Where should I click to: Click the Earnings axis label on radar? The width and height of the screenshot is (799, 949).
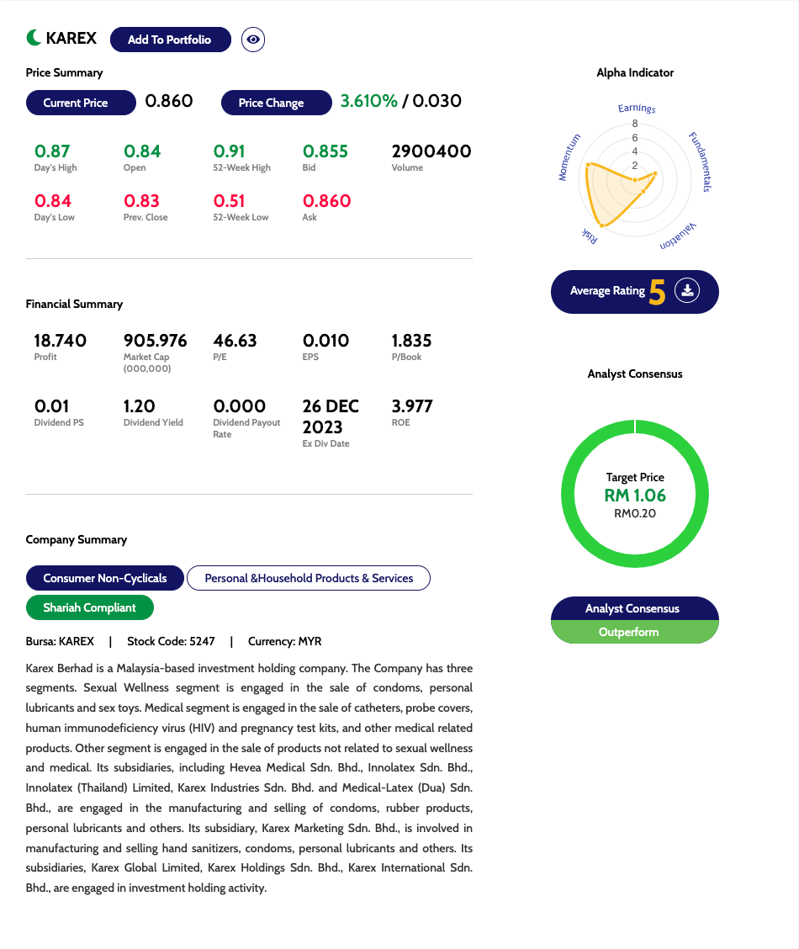point(637,109)
